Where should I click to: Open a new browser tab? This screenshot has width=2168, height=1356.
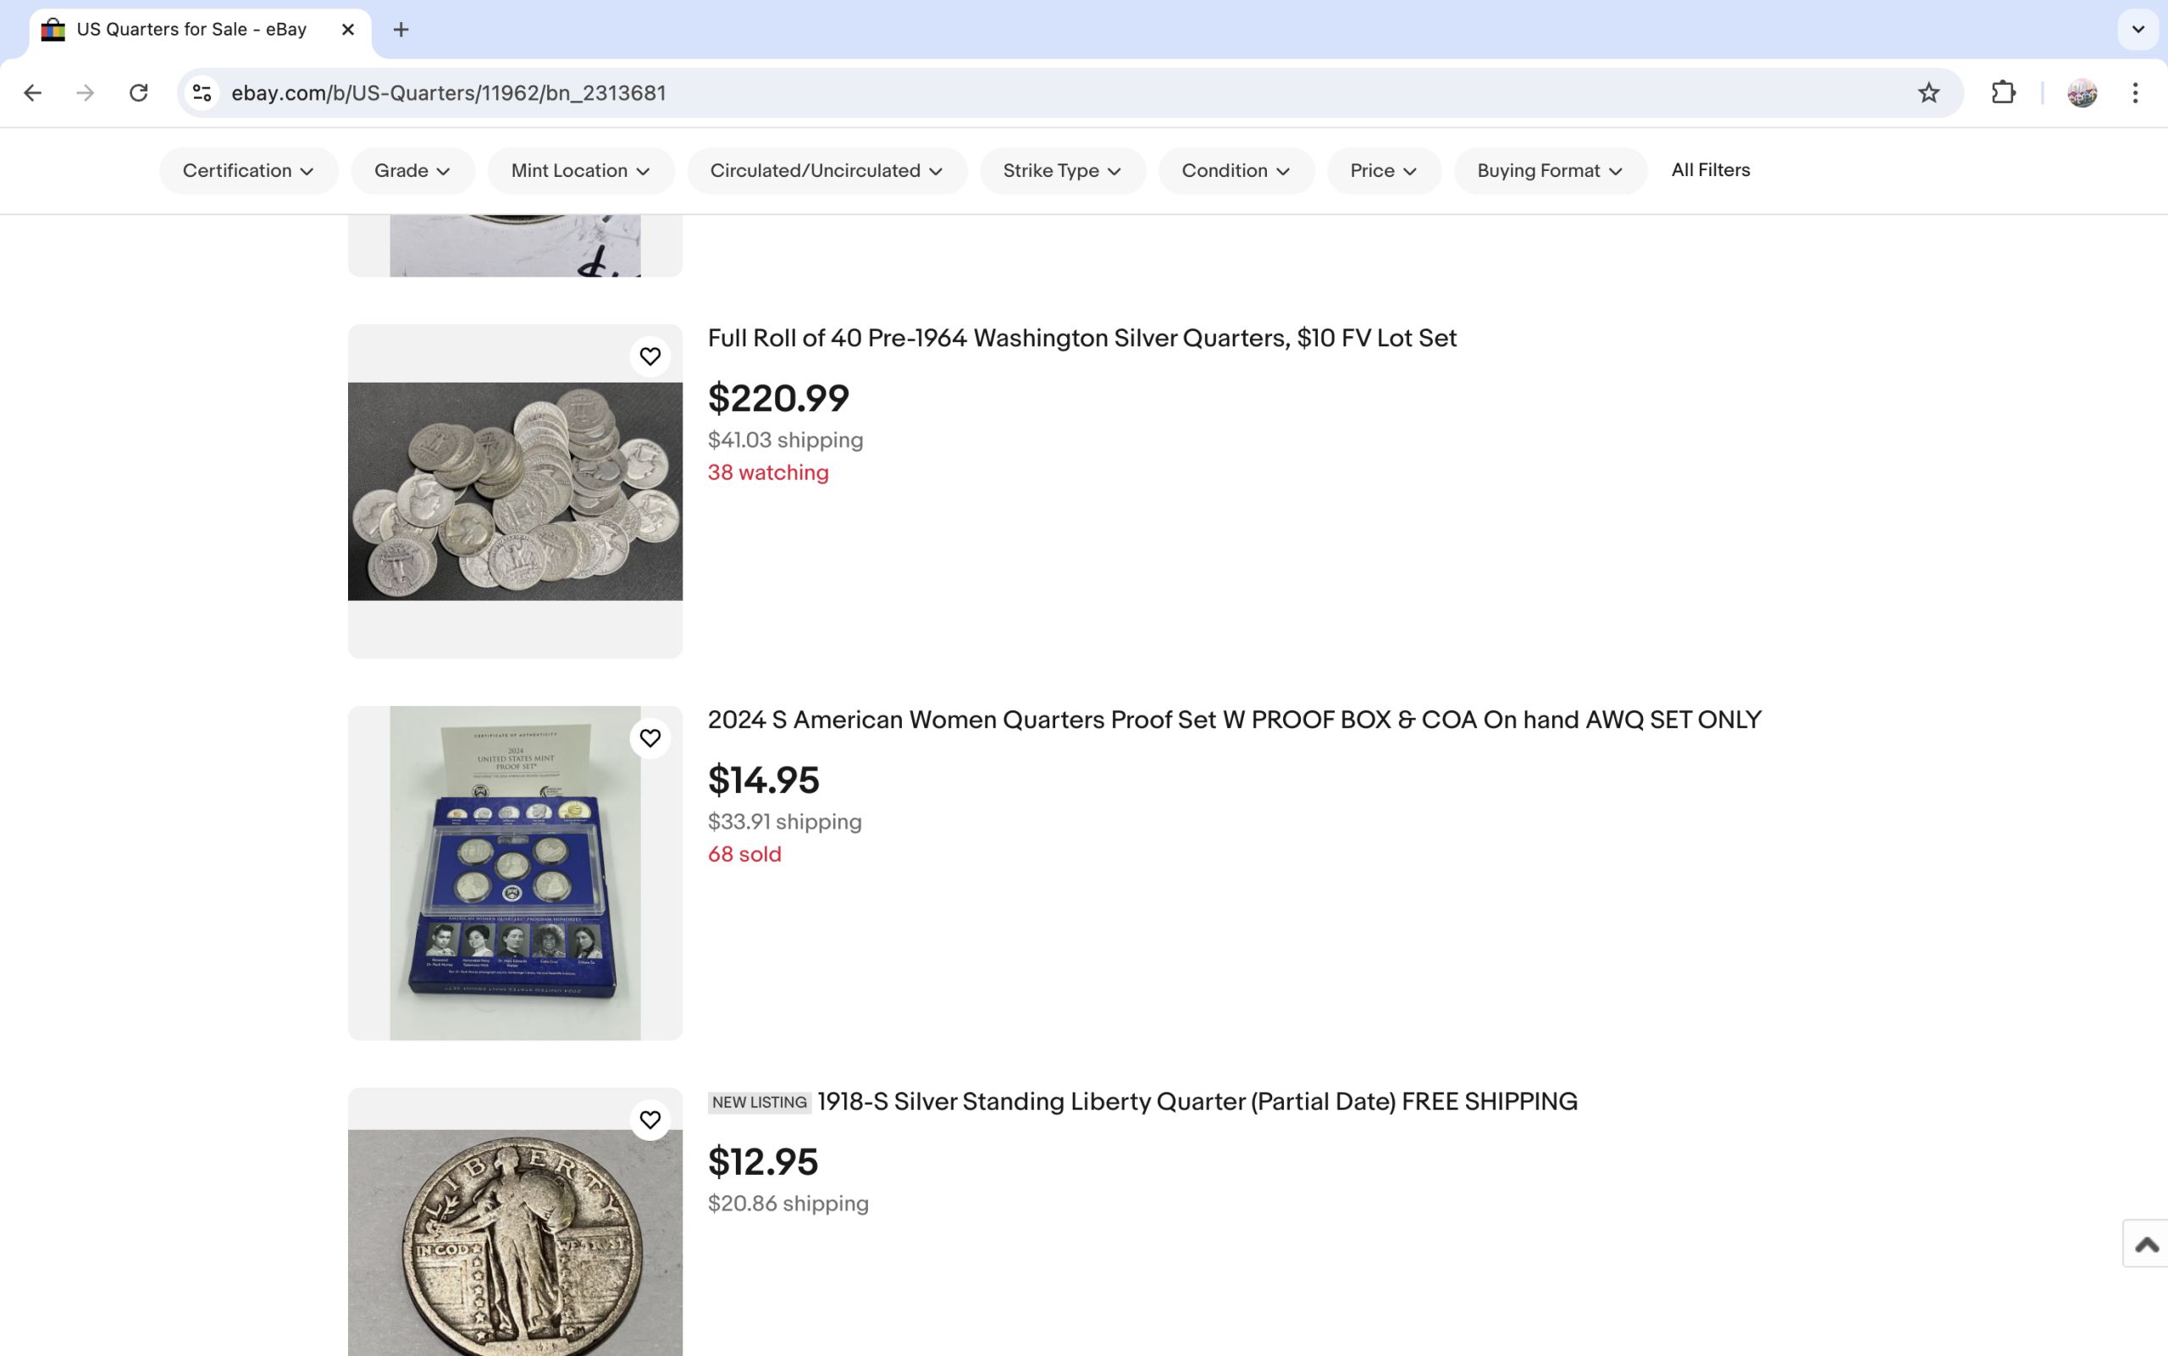click(401, 30)
